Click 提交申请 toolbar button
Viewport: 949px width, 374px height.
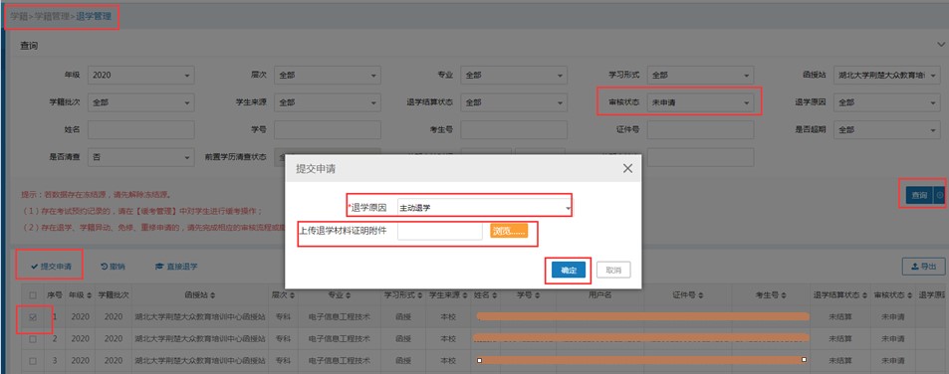click(51, 266)
